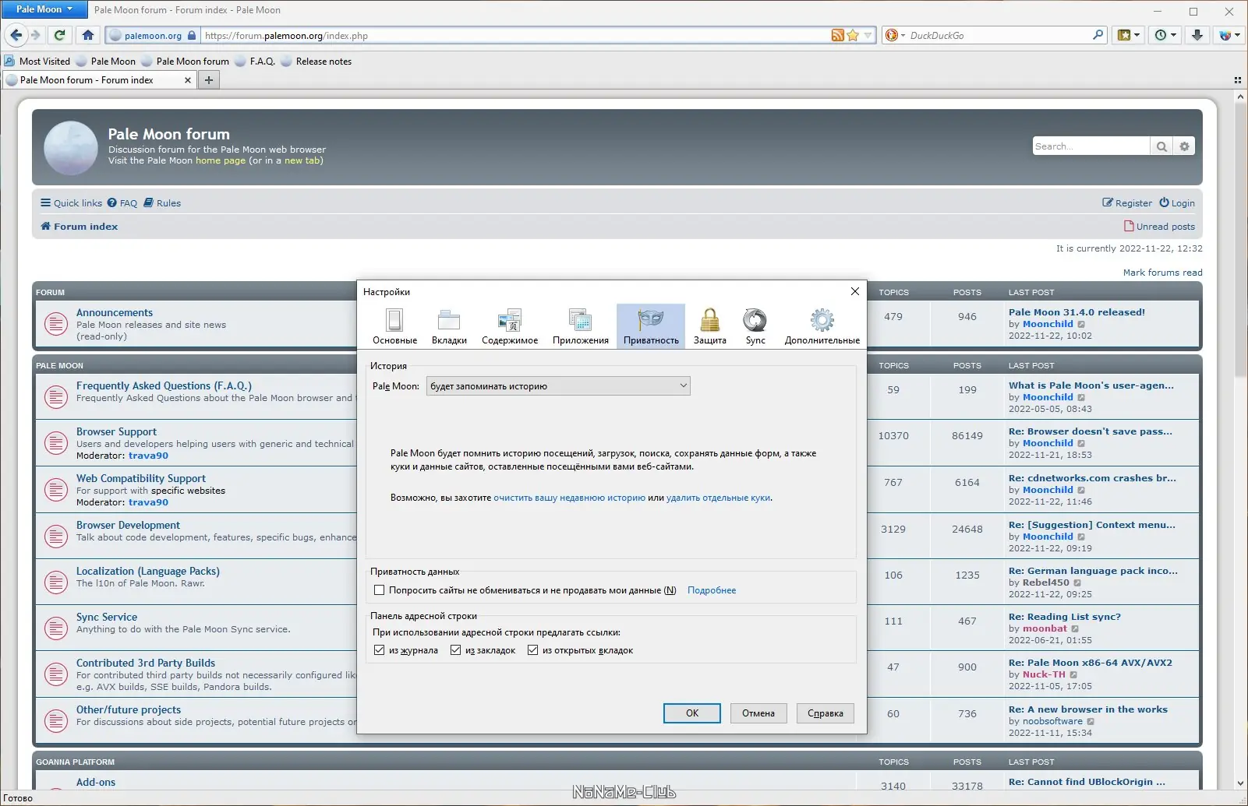Click the tab groups grid icon on the tab bar
The image size is (1248, 806).
coord(1238,80)
